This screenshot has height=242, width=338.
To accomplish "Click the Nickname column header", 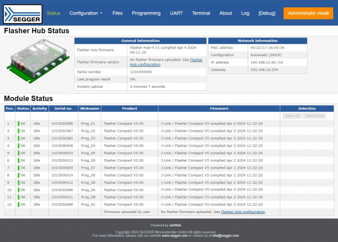I will pos(90,108).
